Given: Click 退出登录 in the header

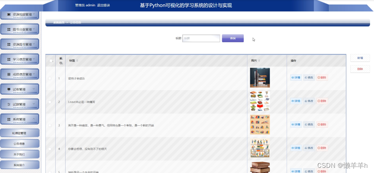Looking at the screenshot, I should point(103,5).
